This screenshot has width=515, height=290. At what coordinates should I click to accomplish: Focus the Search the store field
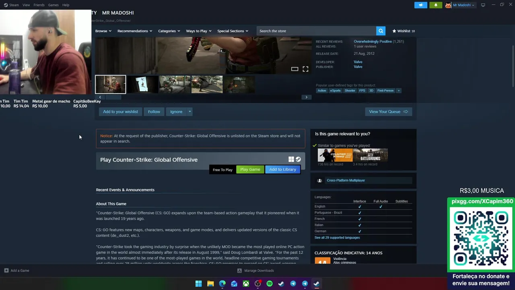(x=316, y=31)
